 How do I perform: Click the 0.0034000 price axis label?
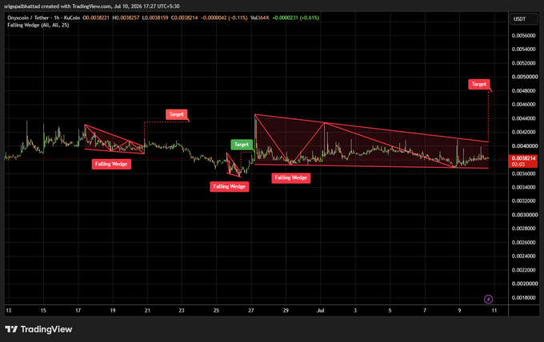coord(523,187)
